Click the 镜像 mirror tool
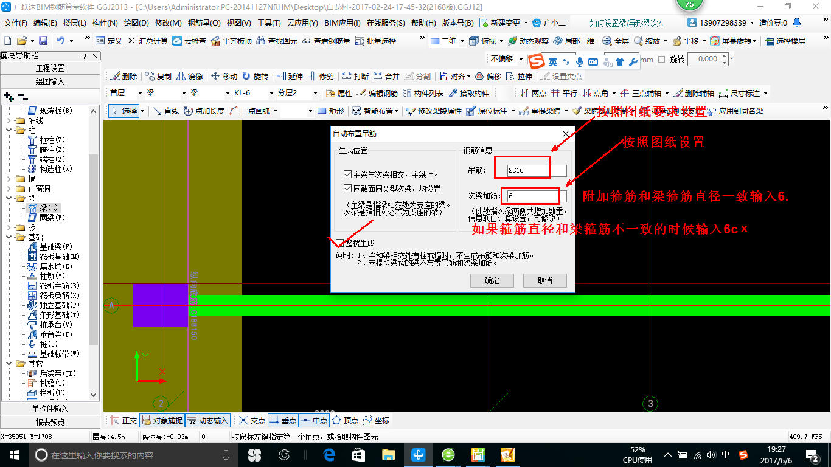831x467 pixels. coord(189,76)
